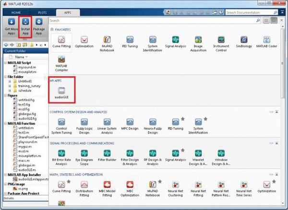The image size is (288, 210).
Task: Launch the Fuzzy Logic Design app
Action: tap(84, 127)
